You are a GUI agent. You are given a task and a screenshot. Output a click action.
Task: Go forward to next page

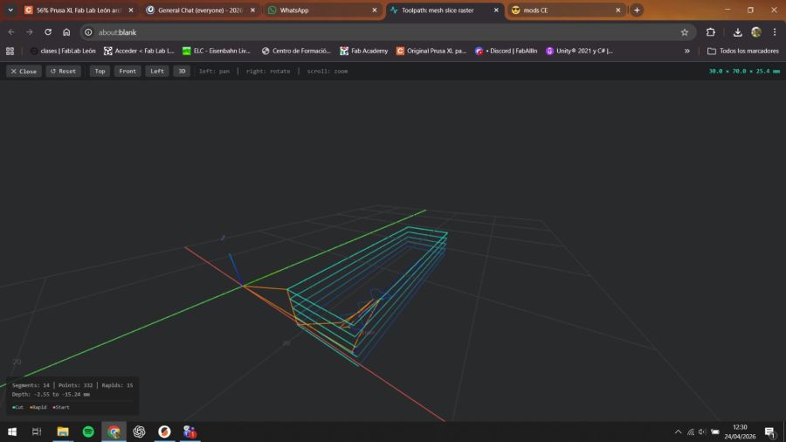point(30,32)
